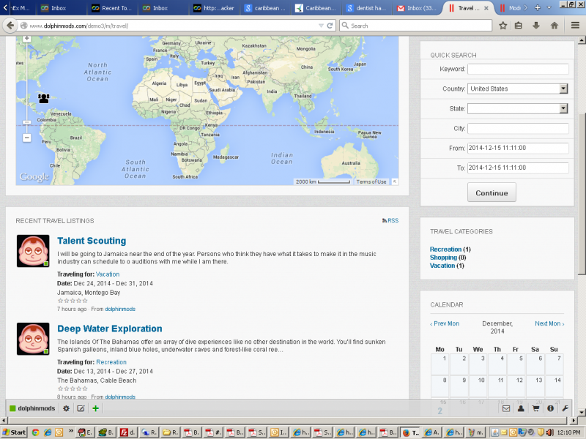Click the RSS feed icon link
This screenshot has width=586, height=439.
coord(390,220)
